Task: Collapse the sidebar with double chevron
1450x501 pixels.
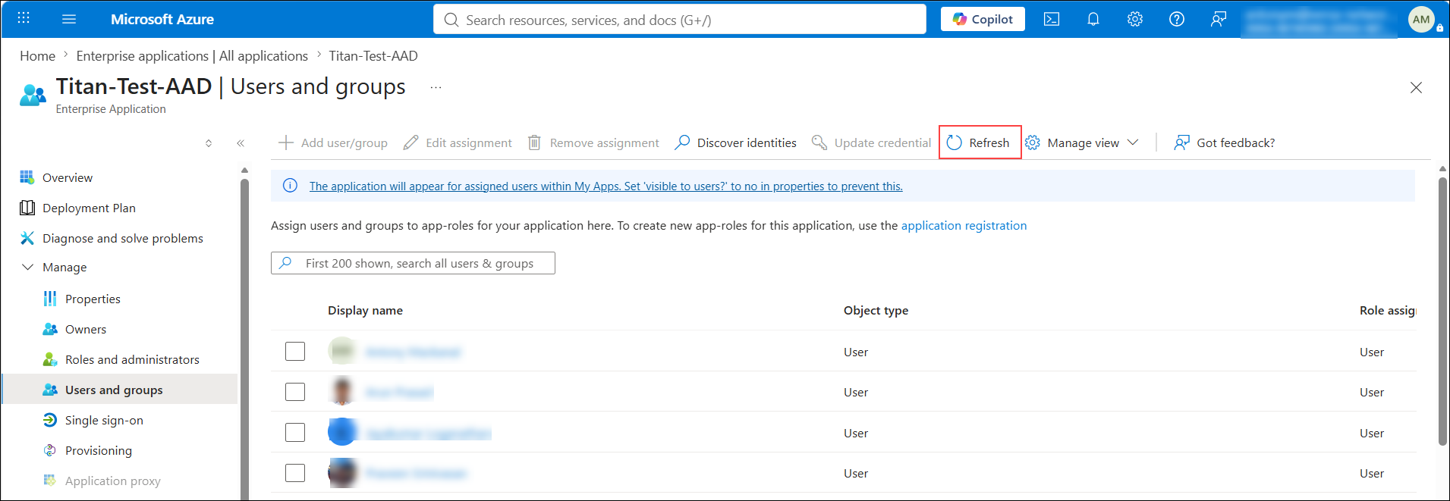Action: click(x=241, y=143)
